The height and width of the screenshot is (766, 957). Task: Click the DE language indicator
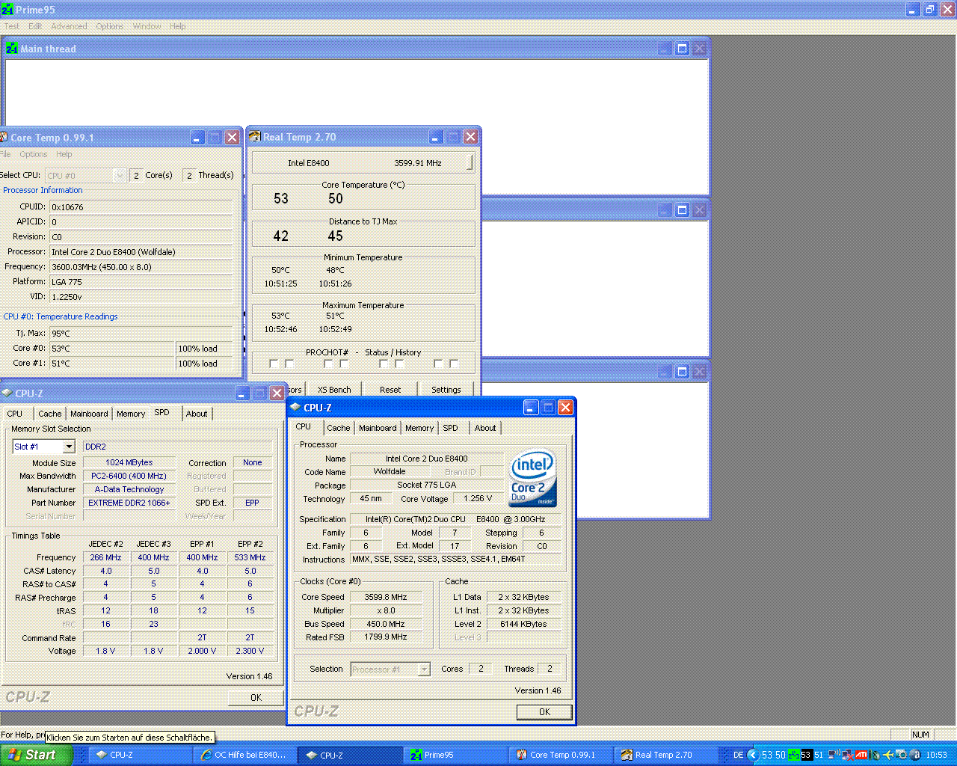(738, 755)
